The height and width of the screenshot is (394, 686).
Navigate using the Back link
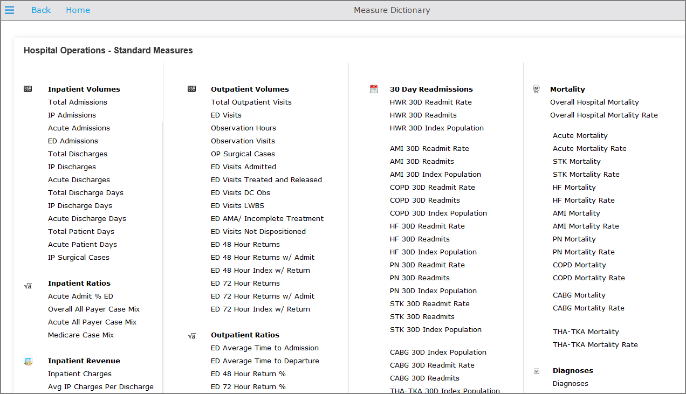click(x=41, y=10)
